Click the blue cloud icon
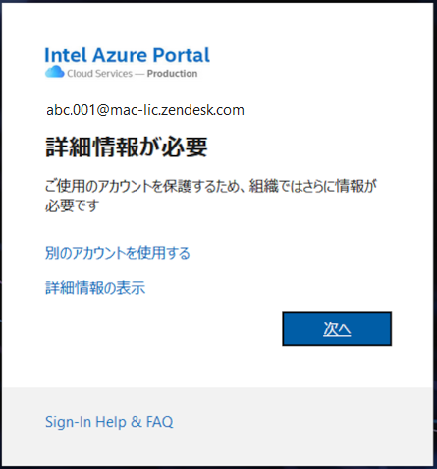The width and height of the screenshot is (437, 469). click(x=55, y=72)
